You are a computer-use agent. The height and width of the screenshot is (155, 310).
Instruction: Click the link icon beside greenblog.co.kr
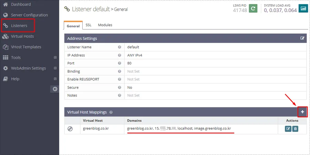pos(70,129)
